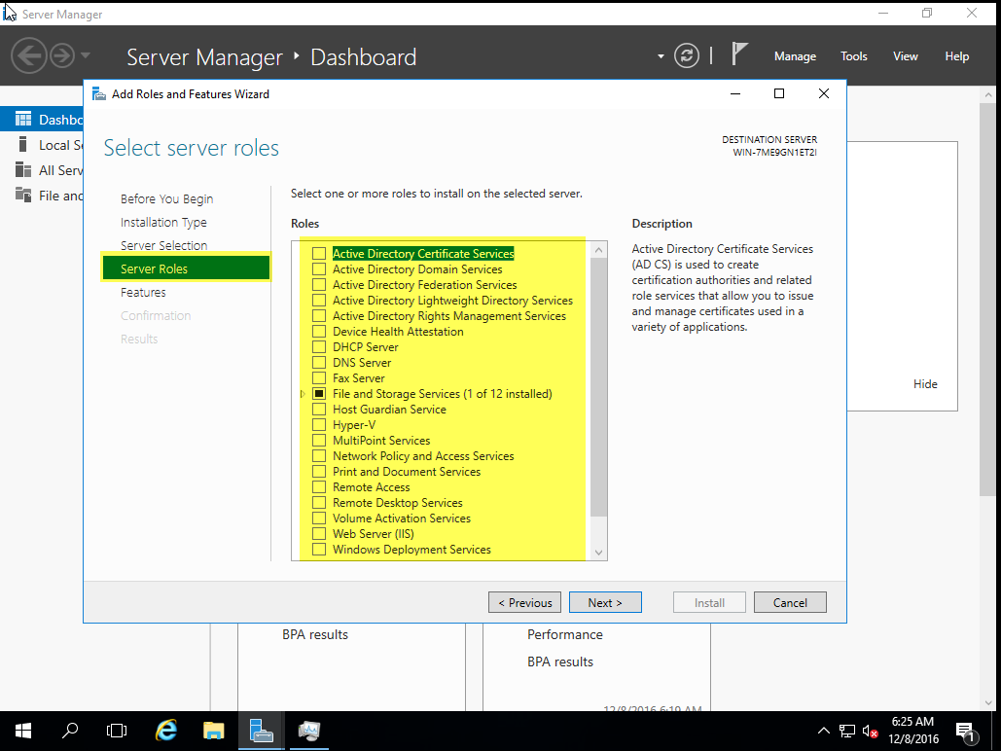Click the Server Manager back arrow

pos(29,55)
